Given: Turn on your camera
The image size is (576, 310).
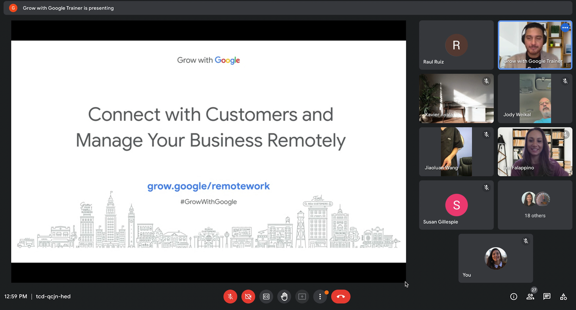Looking at the screenshot, I should click(x=248, y=297).
